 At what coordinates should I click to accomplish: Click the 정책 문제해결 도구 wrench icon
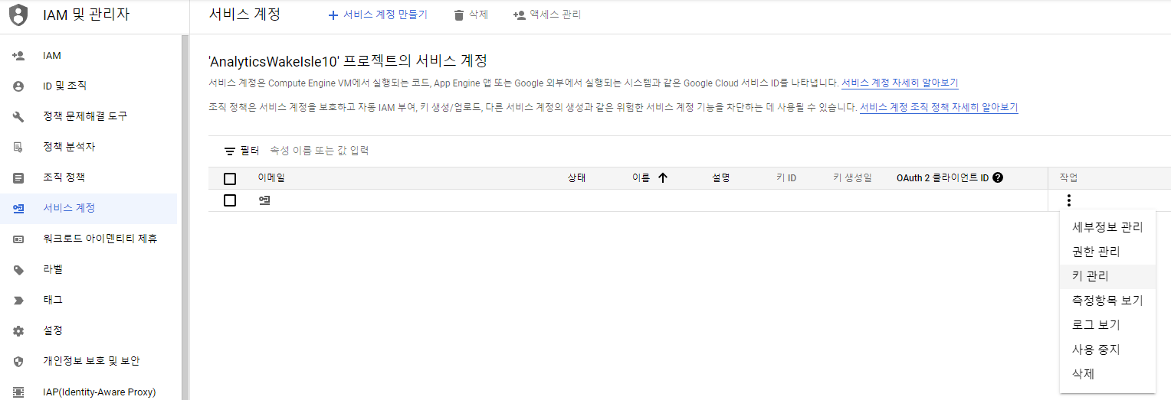click(18, 116)
